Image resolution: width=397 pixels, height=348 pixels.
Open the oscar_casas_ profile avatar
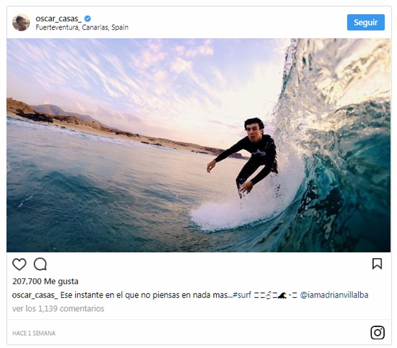click(x=21, y=22)
